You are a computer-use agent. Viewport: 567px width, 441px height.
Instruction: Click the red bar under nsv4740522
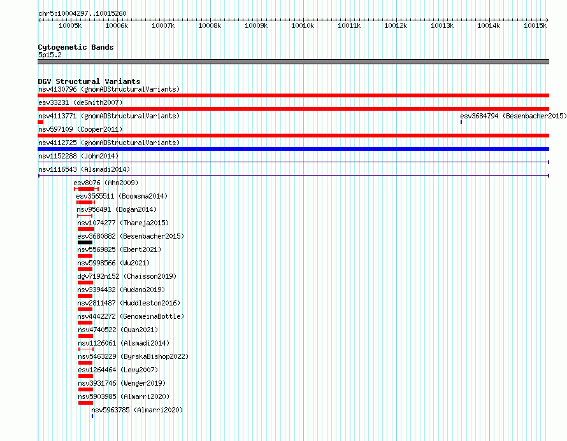click(86, 336)
